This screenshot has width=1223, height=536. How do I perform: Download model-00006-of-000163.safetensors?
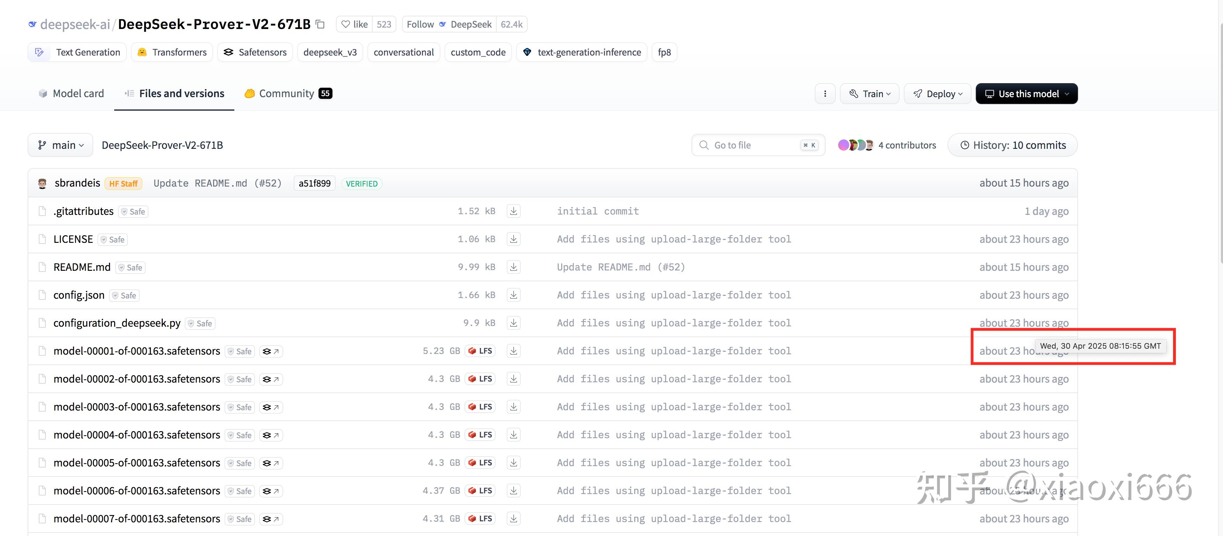point(513,491)
